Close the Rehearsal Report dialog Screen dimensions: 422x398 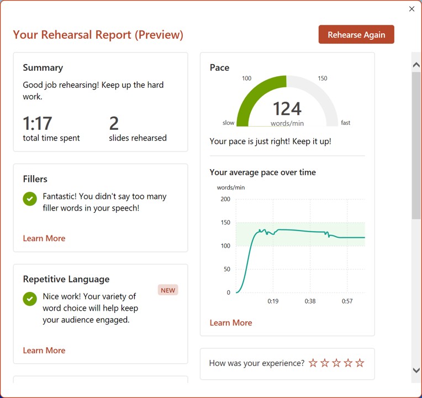[412, 9]
